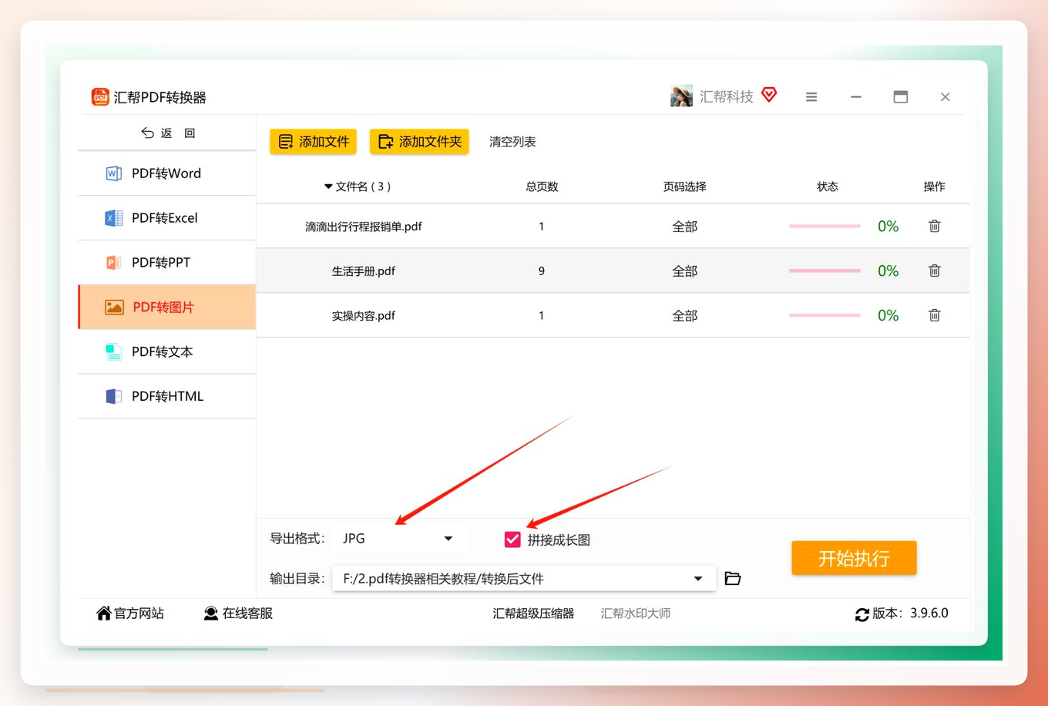1048x706 pixels.
Task: Click the user avatar picture
Action: coord(681,96)
